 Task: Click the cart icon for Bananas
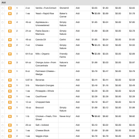[10, 80]
